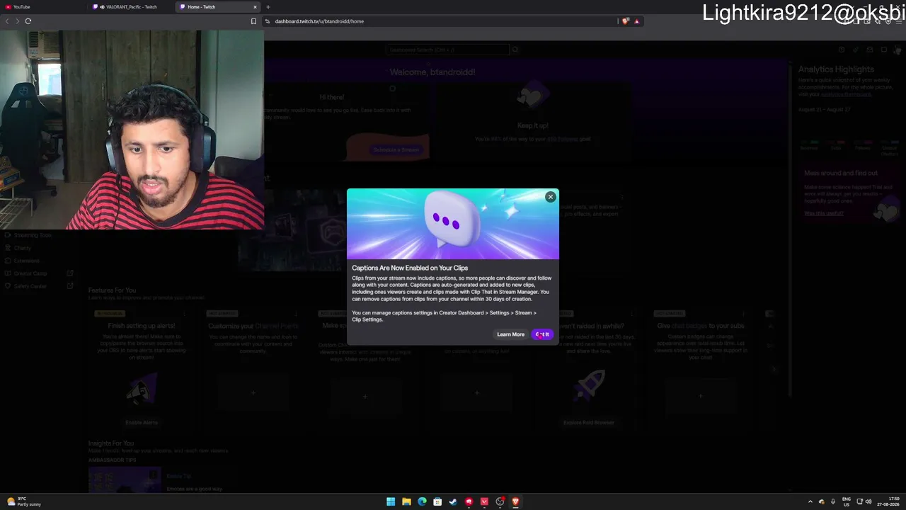906x510 pixels.
Task: Open Microsoft Store from the taskbar
Action: click(437, 501)
